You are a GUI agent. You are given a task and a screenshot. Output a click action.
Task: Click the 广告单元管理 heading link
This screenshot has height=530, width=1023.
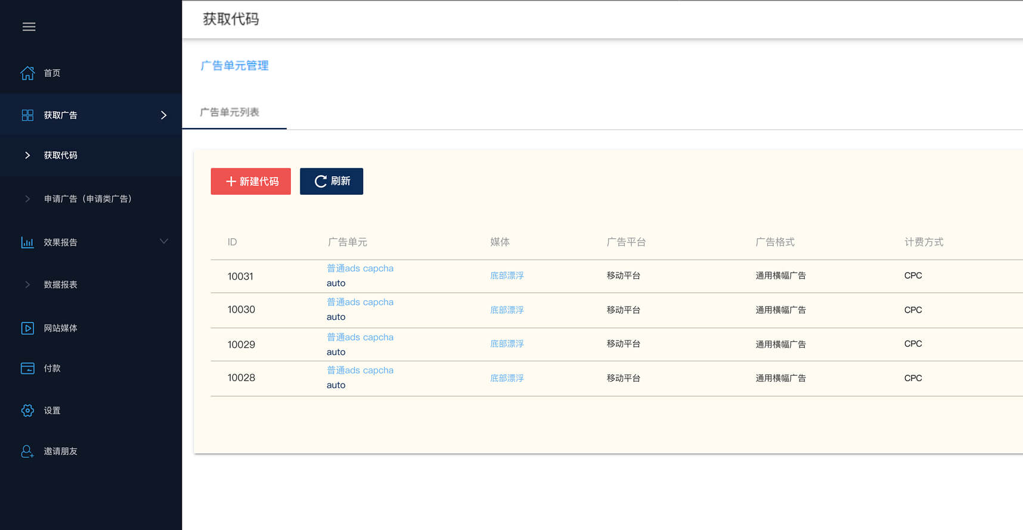(x=234, y=66)
